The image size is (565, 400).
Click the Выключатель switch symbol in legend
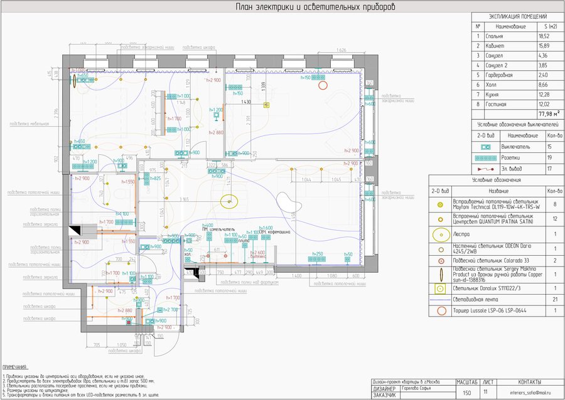coord(485,146)
